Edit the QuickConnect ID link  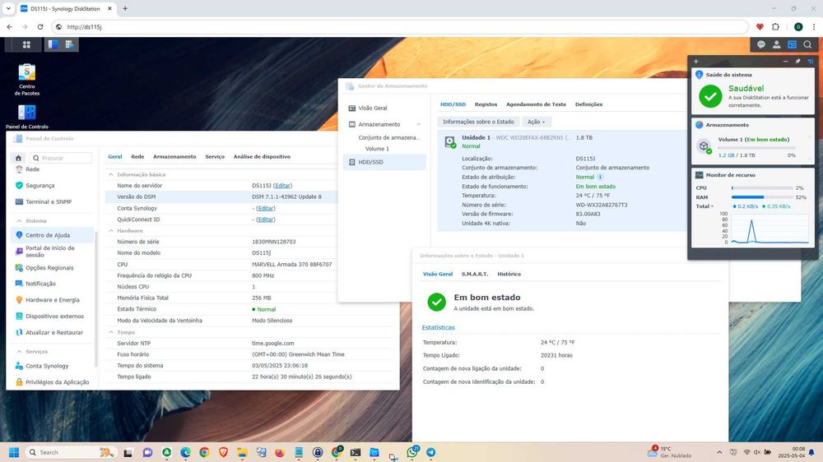pos(266,219)
